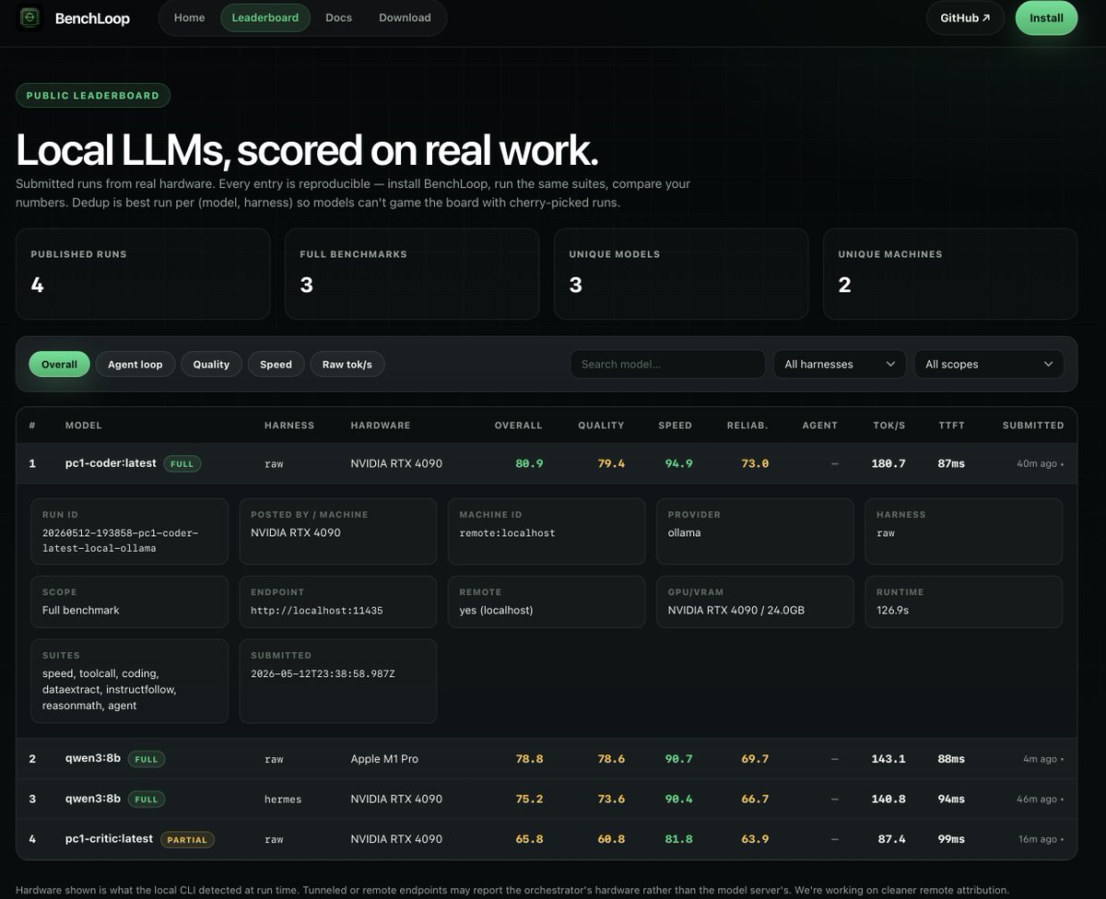This screenshot has width=1106, height=899.
Task: Click the '4m ago' submitted time
Action: click(x=1041, y=759)
